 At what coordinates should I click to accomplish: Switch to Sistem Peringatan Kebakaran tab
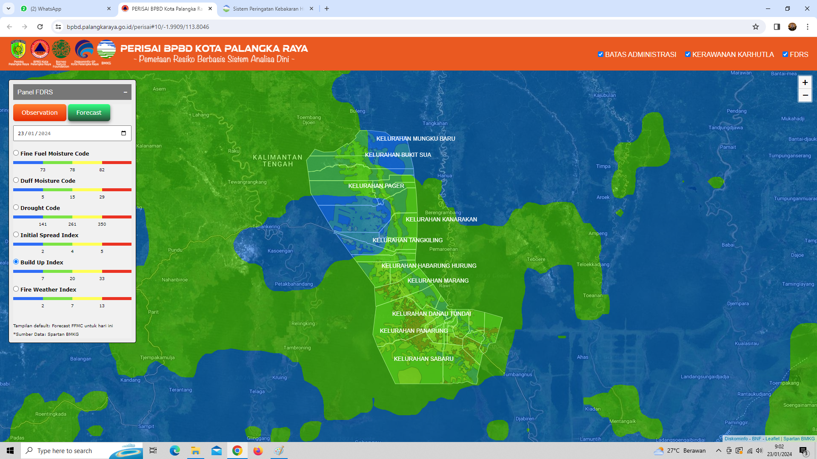268,8
